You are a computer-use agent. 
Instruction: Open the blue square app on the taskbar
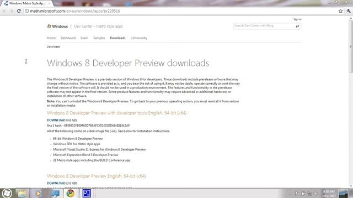(87, 193)
